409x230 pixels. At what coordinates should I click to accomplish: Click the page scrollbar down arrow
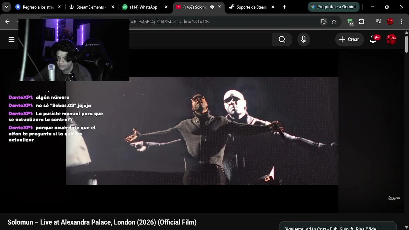coord(406,227)
